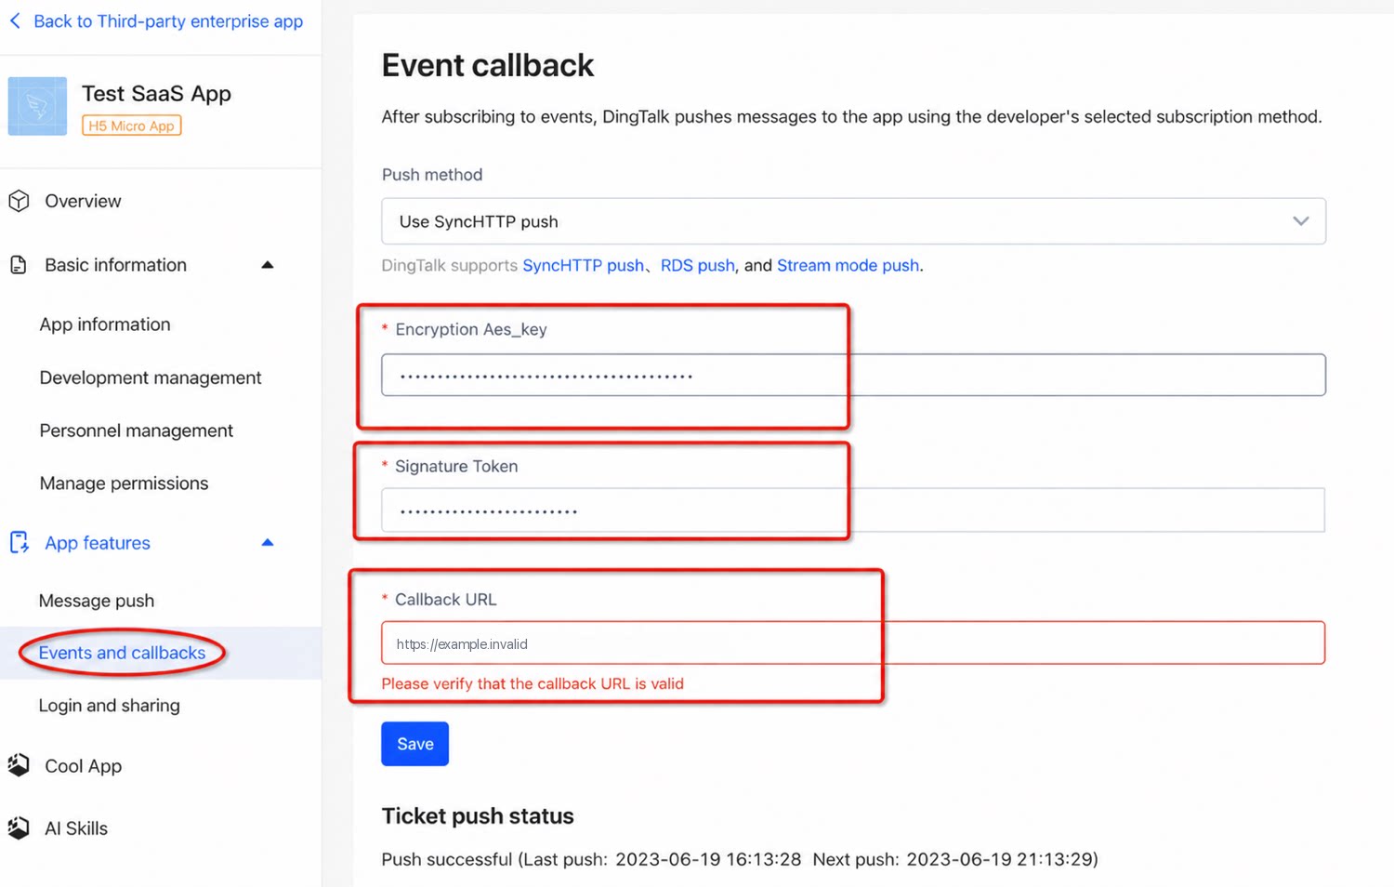Collapse the Basic information section arrow
The height and width of the screenshot is (887, 1394).
coord(268,265)
